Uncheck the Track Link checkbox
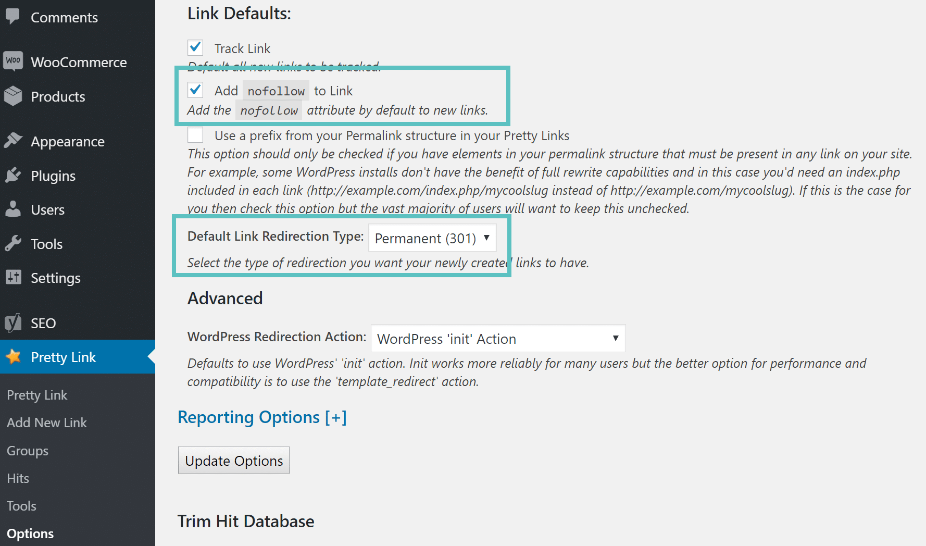This screenshot has height=546, width=926. (x=195, y=47)
